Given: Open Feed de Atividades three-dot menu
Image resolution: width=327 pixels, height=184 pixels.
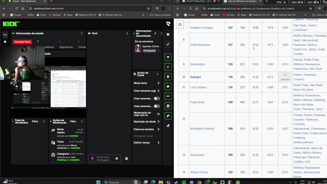Looking at the screenshot, I should [44, 121].
